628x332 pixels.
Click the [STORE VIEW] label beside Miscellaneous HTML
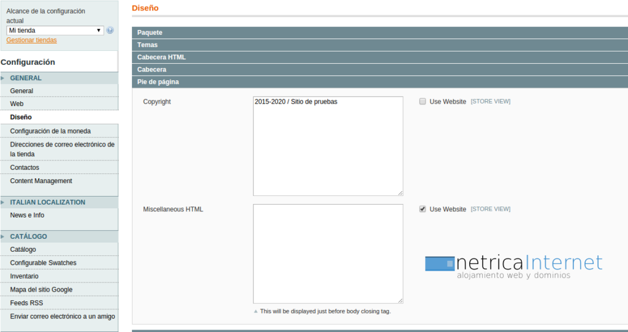point(491,209)
